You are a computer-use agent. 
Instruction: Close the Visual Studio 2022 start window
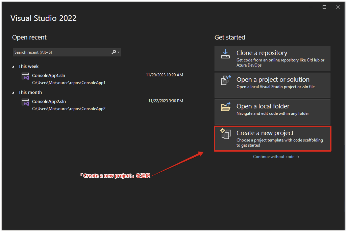tap(338, 7)
